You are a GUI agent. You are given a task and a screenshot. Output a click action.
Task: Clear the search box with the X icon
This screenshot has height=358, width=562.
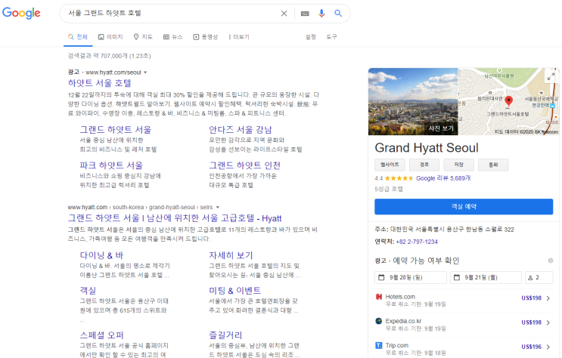pos(284,14)
